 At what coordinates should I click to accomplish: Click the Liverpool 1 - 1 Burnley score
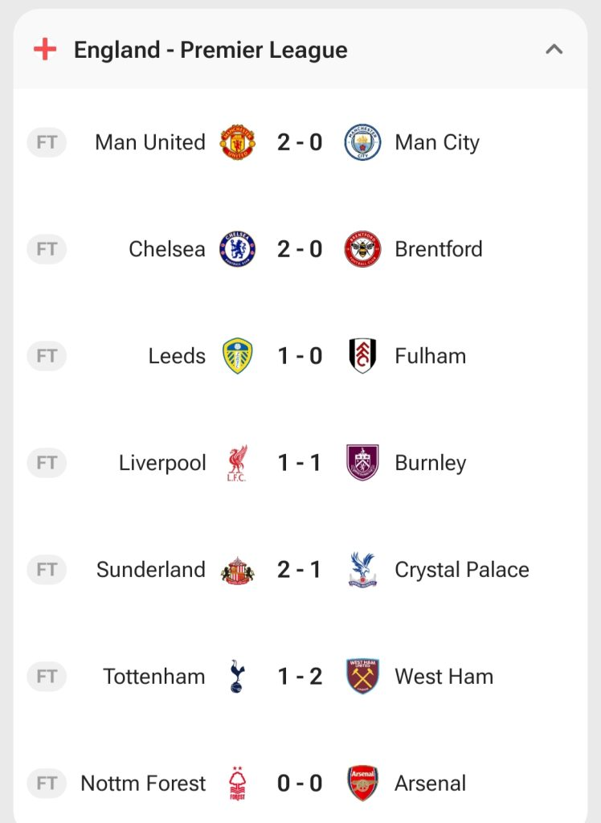tap(300, 463)
